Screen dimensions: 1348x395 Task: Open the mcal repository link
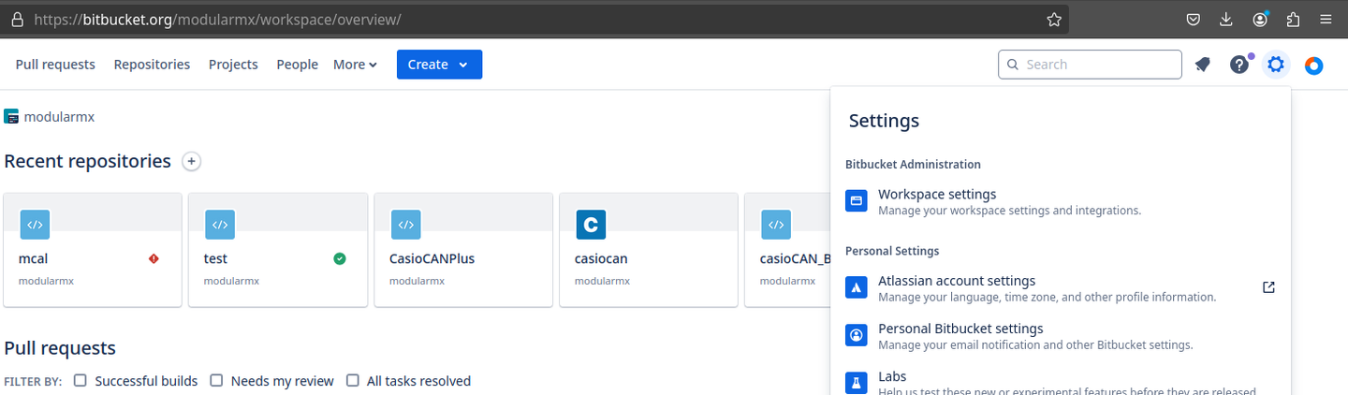(x=33, y=258)
